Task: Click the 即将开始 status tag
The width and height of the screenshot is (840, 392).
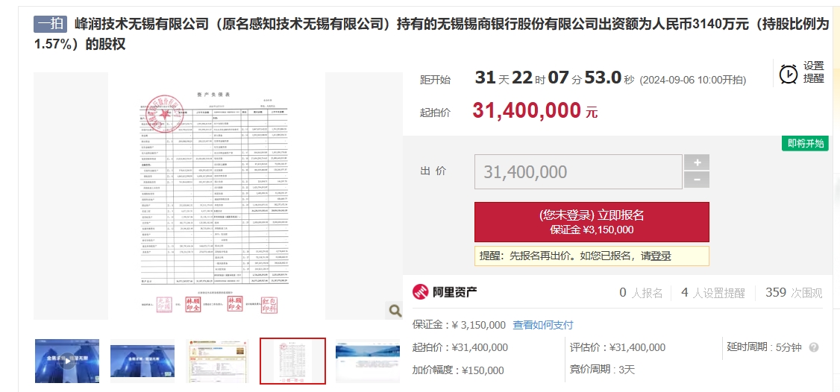Action: tap(805, 144)
